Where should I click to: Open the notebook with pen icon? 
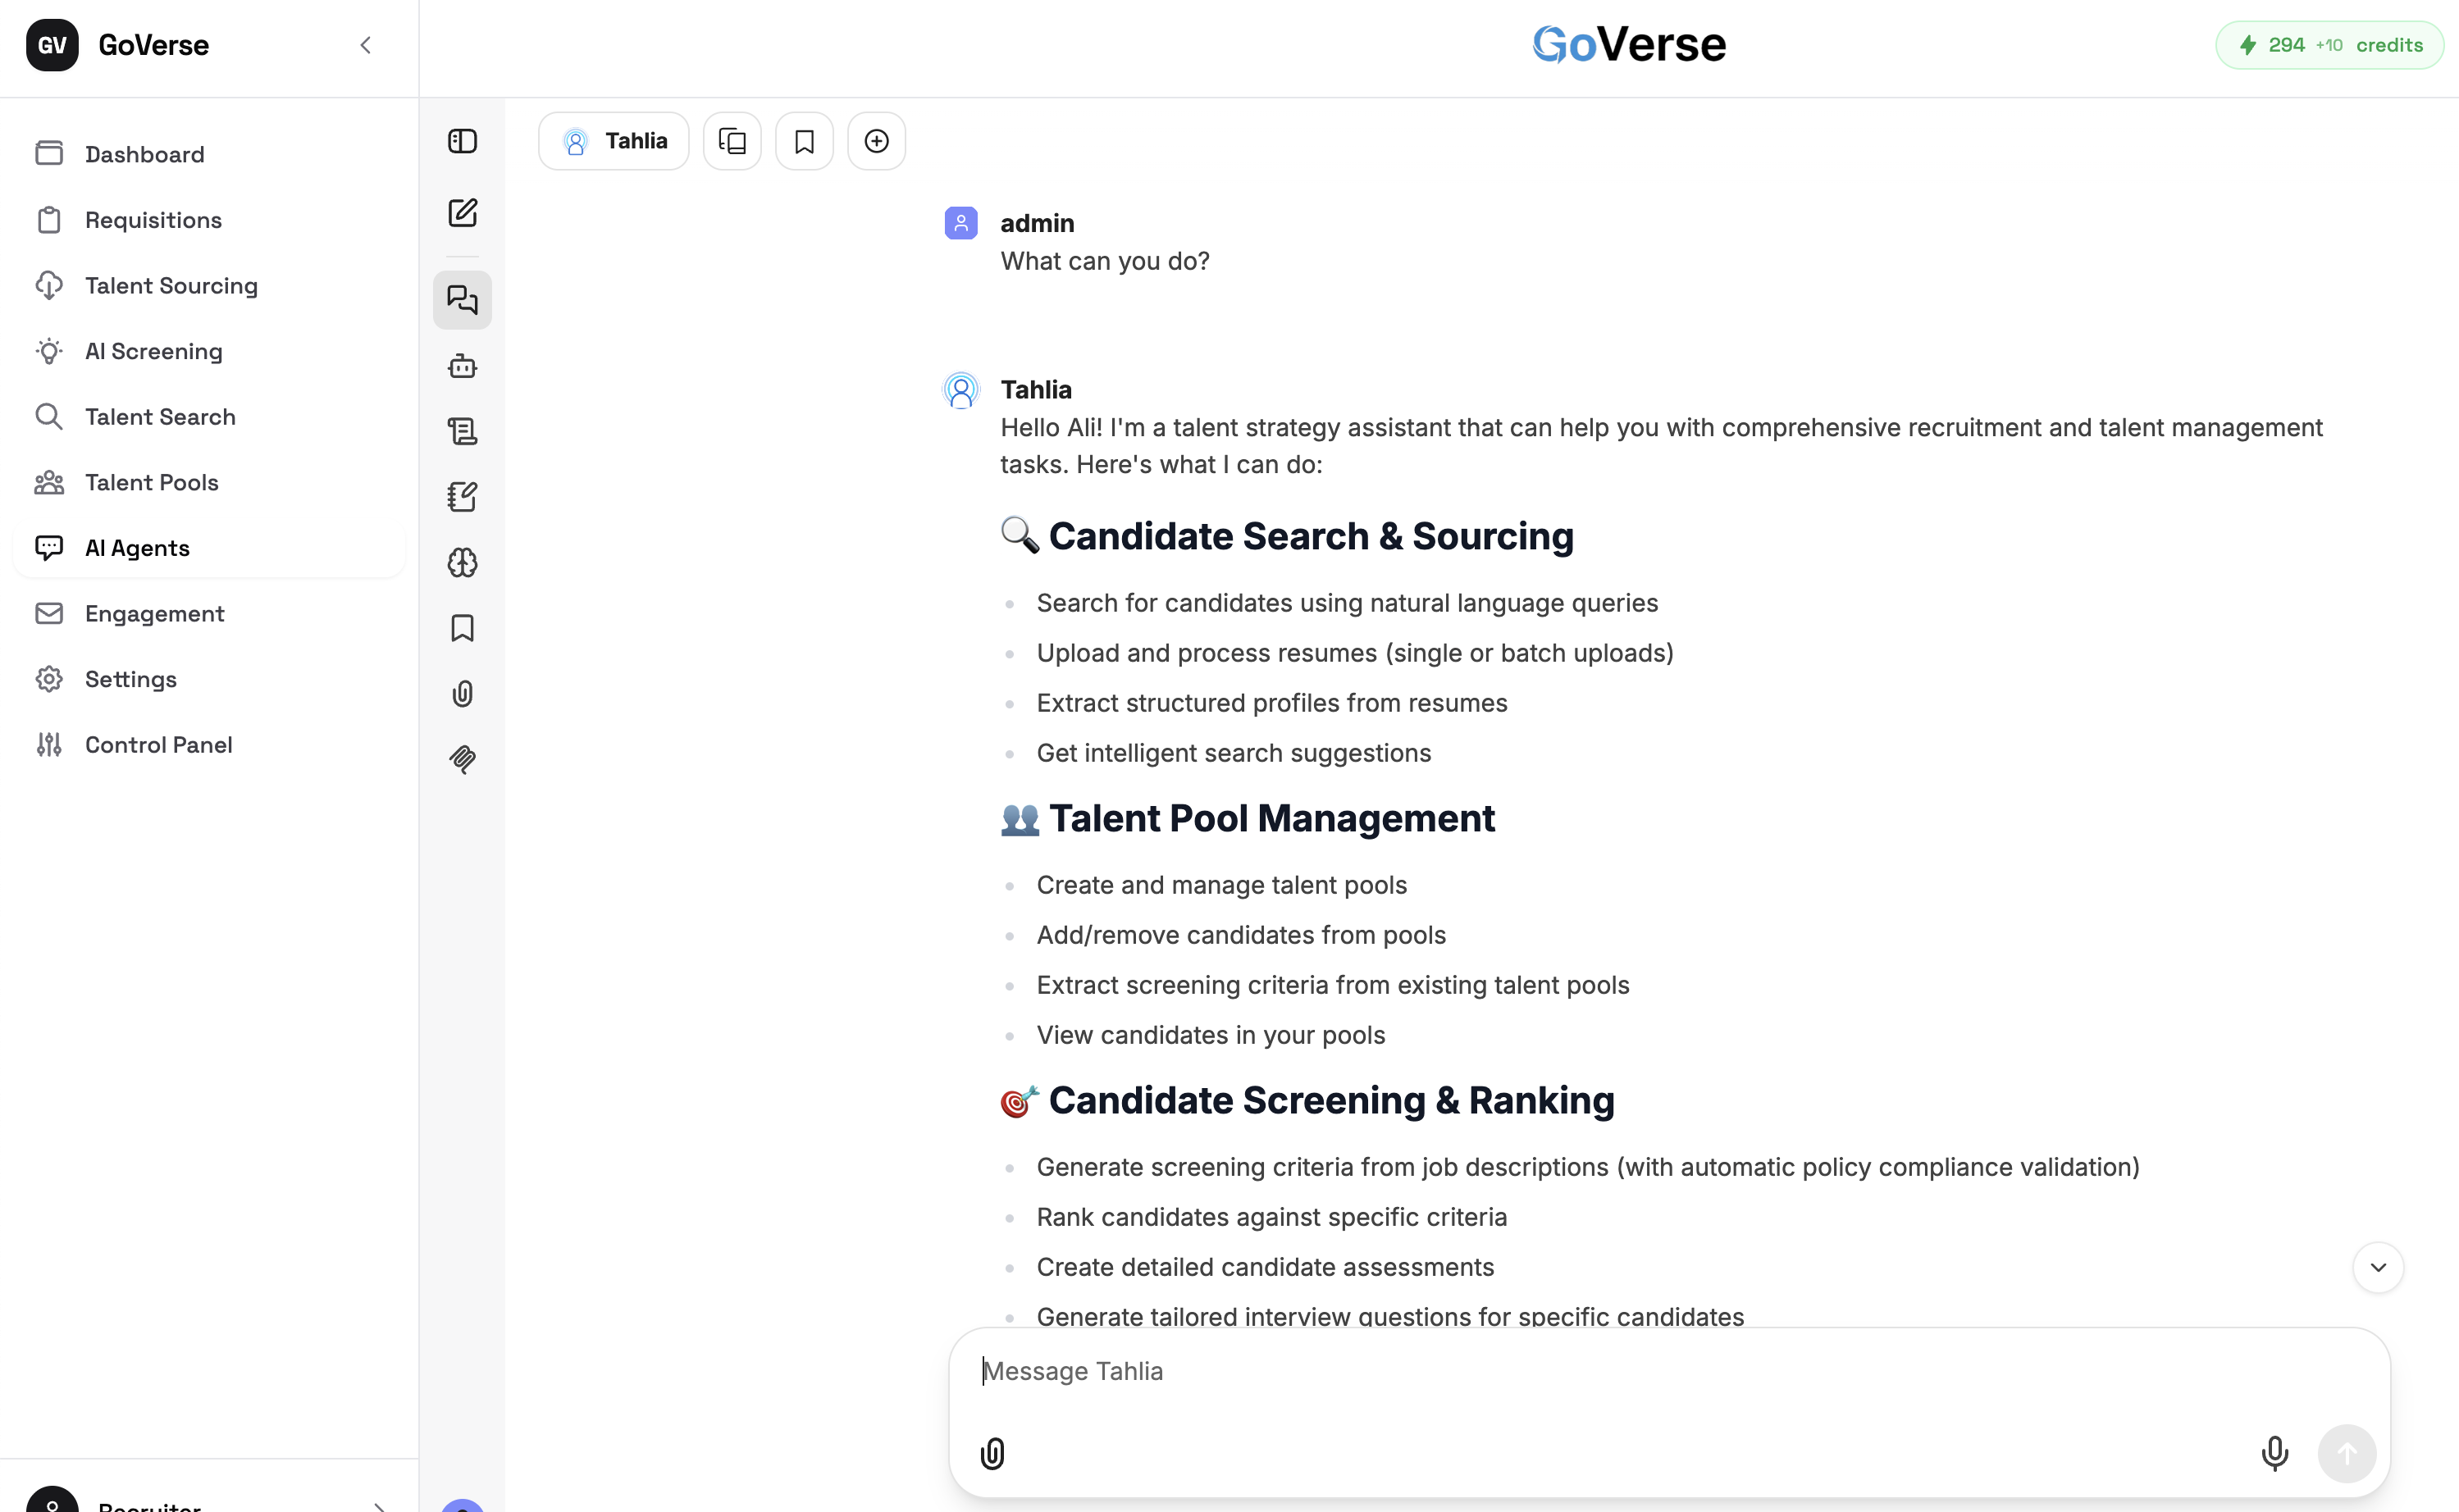pyautogui.click(x=462, y=496)
